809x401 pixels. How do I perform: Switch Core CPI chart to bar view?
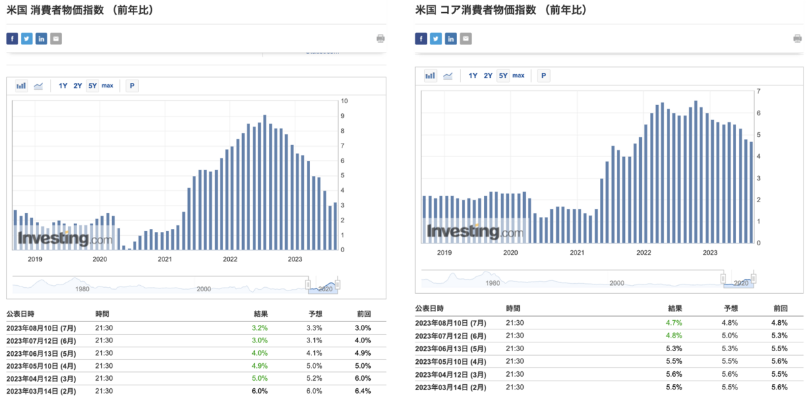point(430,75)
